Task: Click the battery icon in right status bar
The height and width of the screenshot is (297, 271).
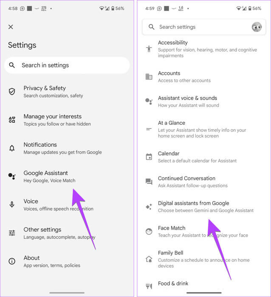Action: [250, 8]
